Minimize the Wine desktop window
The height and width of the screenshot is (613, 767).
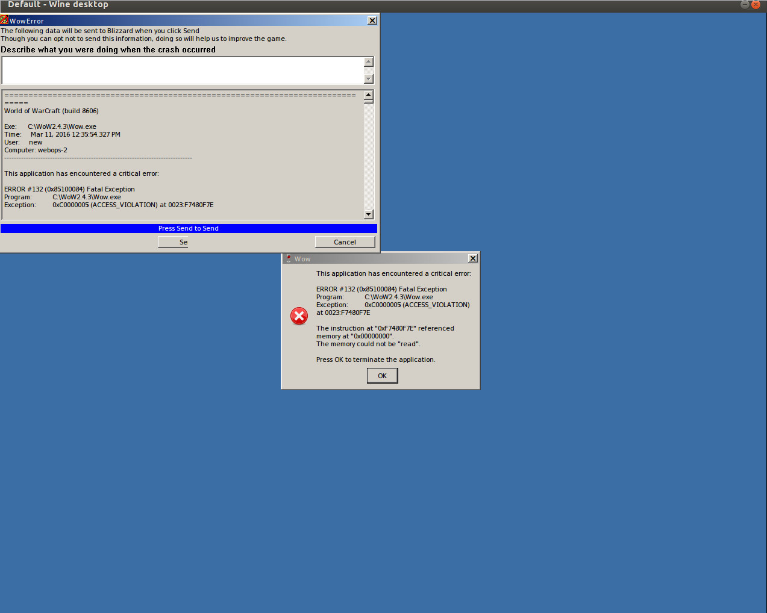coord(745,4)
